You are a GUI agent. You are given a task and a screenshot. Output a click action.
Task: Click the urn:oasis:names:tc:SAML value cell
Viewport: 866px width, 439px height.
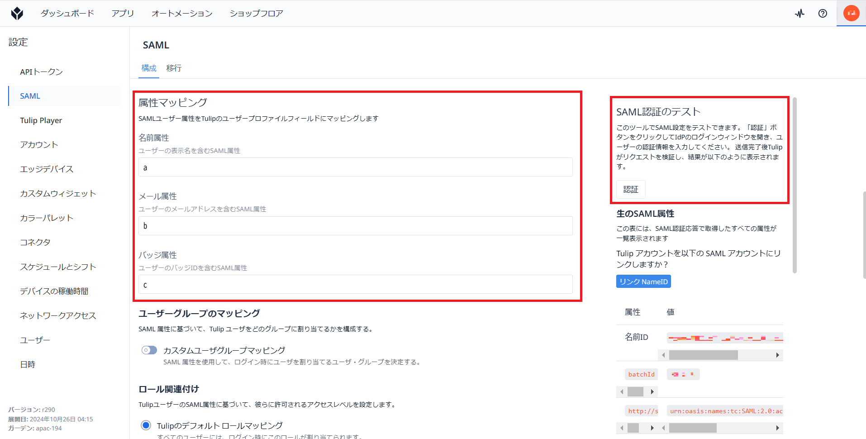coord(725,411)
